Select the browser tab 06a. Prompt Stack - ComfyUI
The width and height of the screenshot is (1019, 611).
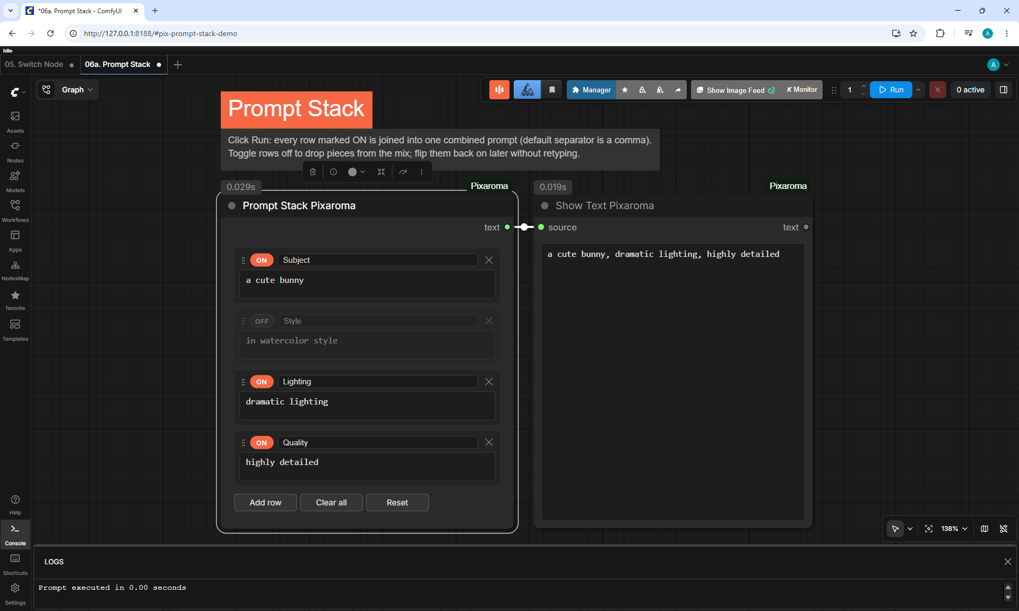[x=80, y=11]
